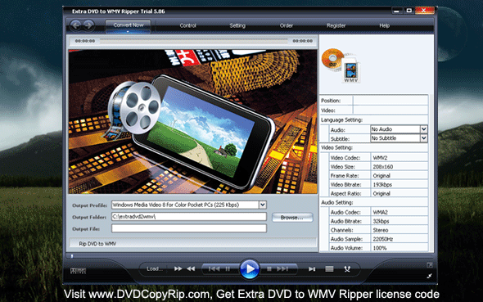Screen dimensions: 483x302
Task: Click the blue Play button
Action: coord(249,268)
